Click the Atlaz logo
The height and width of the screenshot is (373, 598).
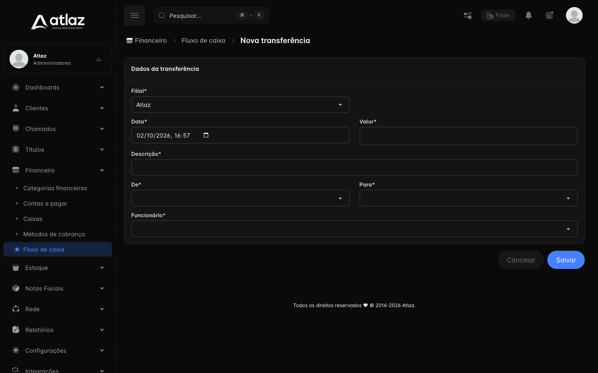(58, 22)
